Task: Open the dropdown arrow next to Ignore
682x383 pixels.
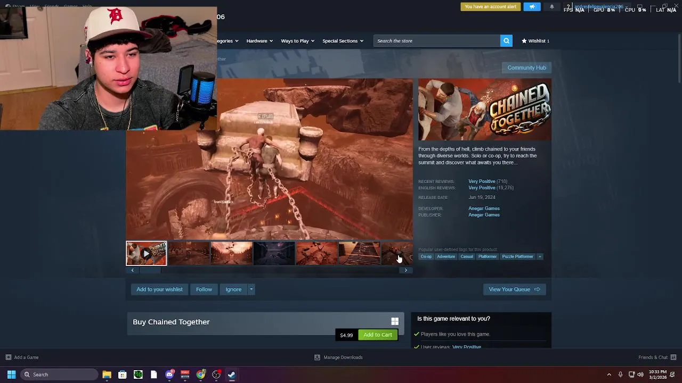Action: click(251, 289)
